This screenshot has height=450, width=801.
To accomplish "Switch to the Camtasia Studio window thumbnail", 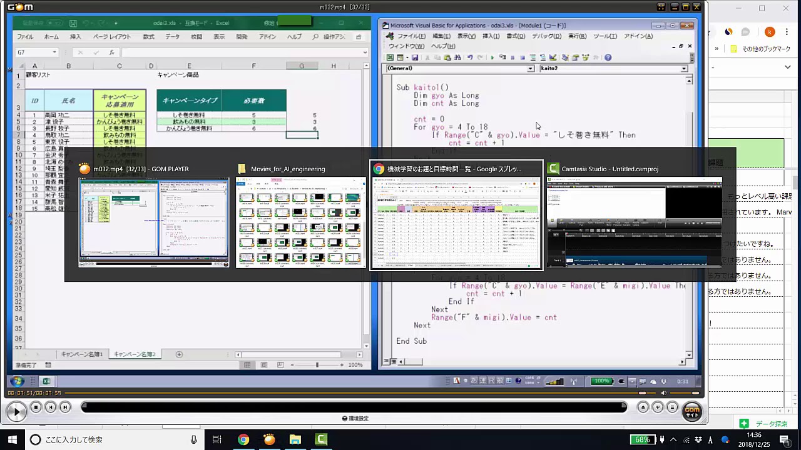I will (633, 222).
